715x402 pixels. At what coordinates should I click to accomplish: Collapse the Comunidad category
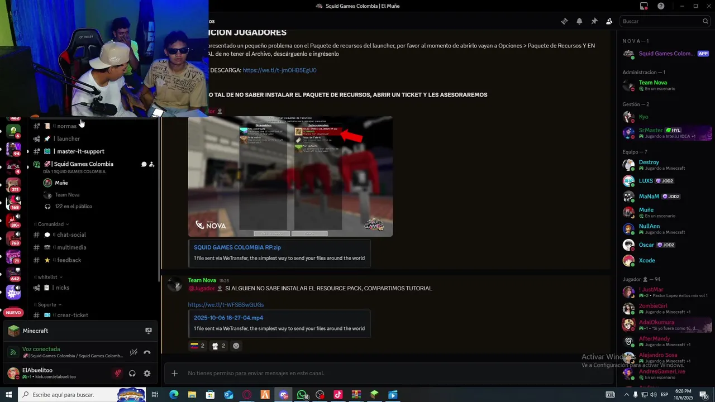[x=53, y=224]
